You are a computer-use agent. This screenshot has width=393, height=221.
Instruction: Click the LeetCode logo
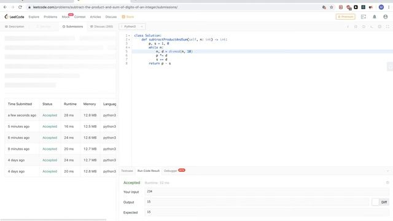pyautogui.click(x=14, y=17)
